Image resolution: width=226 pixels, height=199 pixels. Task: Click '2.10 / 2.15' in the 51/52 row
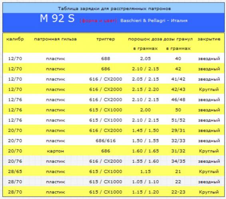(146, 120)
